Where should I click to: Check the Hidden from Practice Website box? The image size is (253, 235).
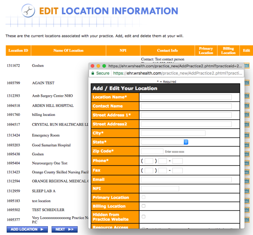144,217
